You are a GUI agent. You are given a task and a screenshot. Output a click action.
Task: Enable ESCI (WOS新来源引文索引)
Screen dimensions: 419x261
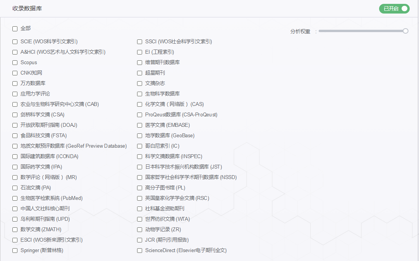click(15, 240)
